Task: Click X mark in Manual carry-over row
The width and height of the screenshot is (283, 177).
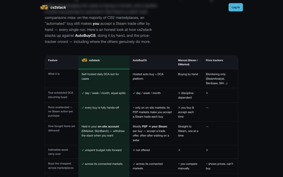Action: click(179, 150)
